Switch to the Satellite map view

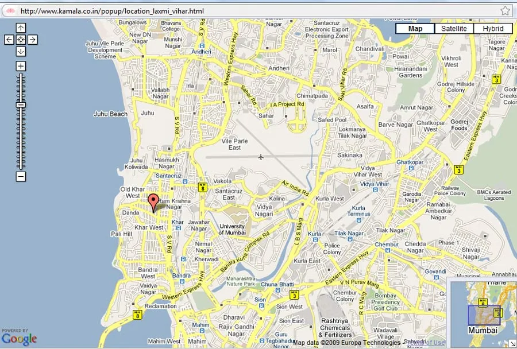point(454,29)
